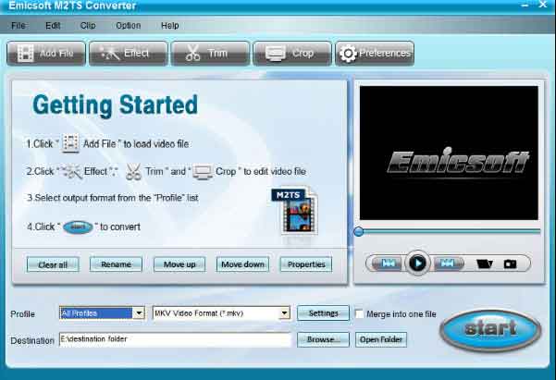
Task: Minimize the converter window
Action: pyautogui.click(x=525, y=6)
